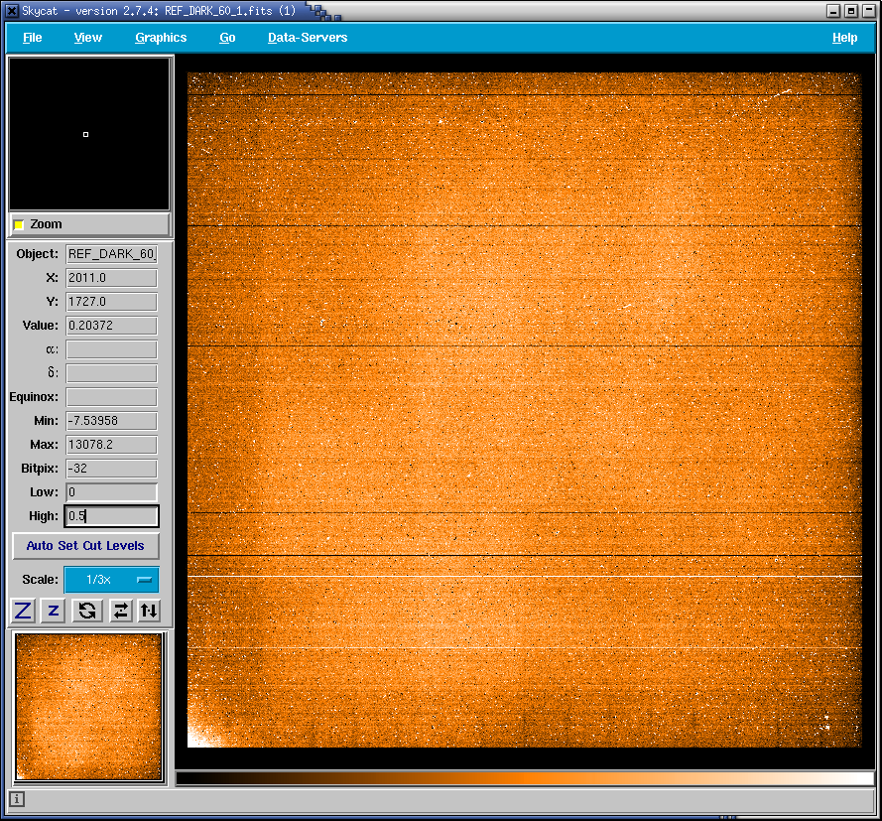Flip image horizontally with the left-right arrows icon
Image resolution: width=882 pixels, height=821 pixels.
(120, 611)
